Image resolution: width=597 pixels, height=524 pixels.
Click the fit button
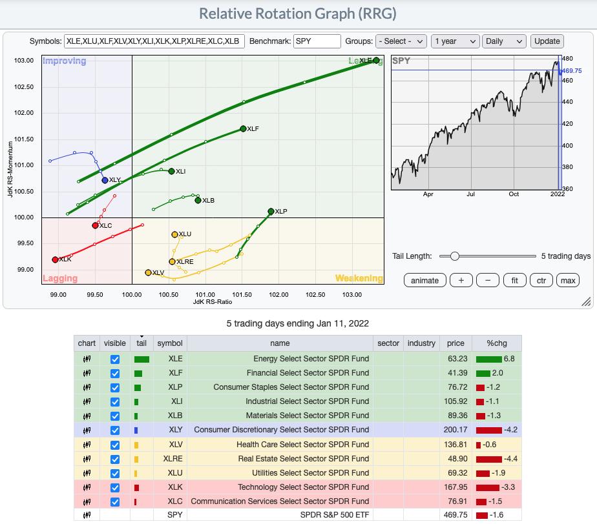[514, 281]
